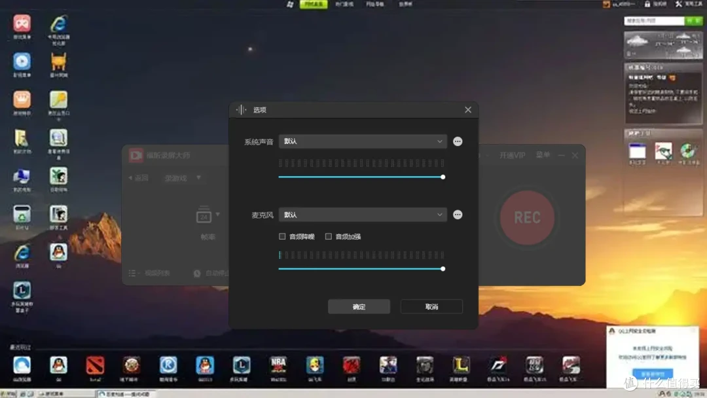Open the yellow key desktop icon
707x398 pixels.
[x=59, y=100]
